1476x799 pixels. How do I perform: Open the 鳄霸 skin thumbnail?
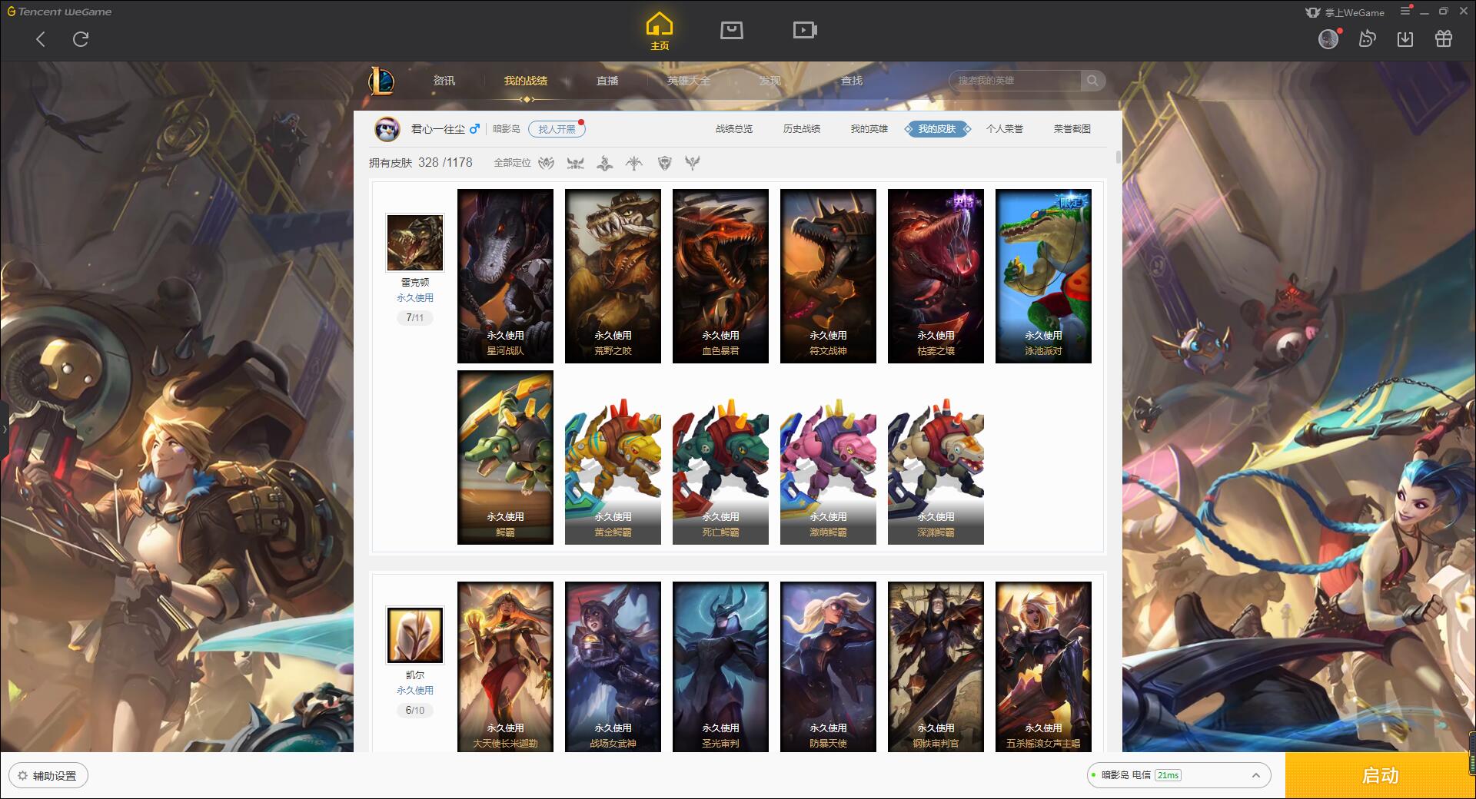[x=505, y=457]
